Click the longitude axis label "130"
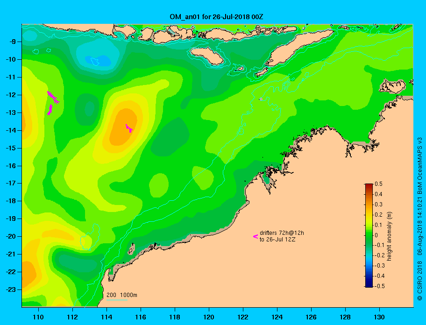The image size is (426, 325). tap(379, 317)
